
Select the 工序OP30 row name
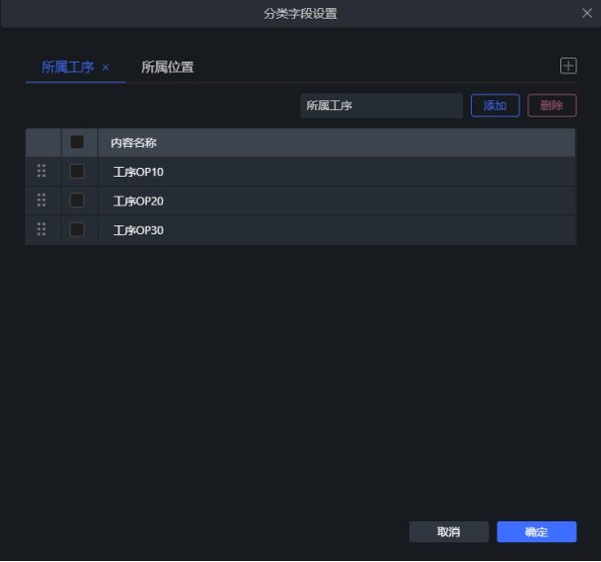click(x=138, y=230)
